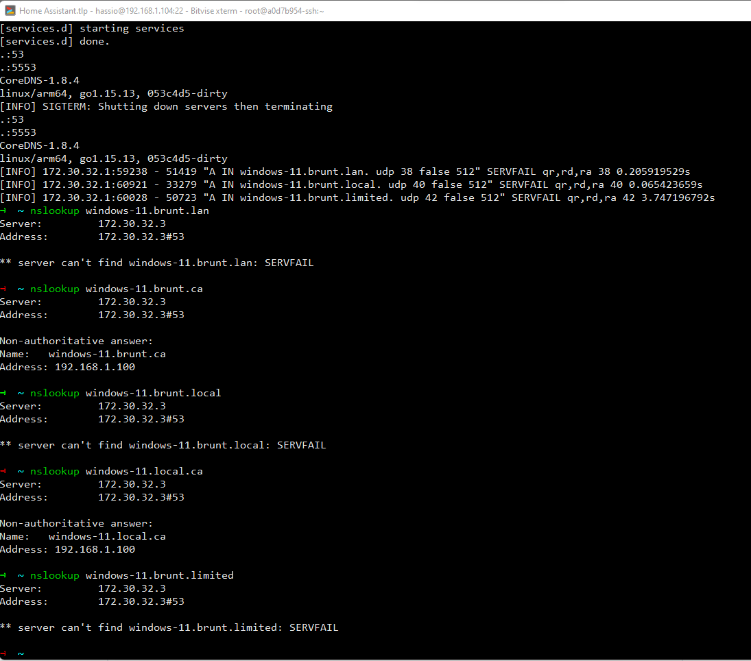Image resolution: width=751 pixels, height=661 pixels.
Task: Click the green tilde on the brunt.ca prompt line
Action: 19,289
